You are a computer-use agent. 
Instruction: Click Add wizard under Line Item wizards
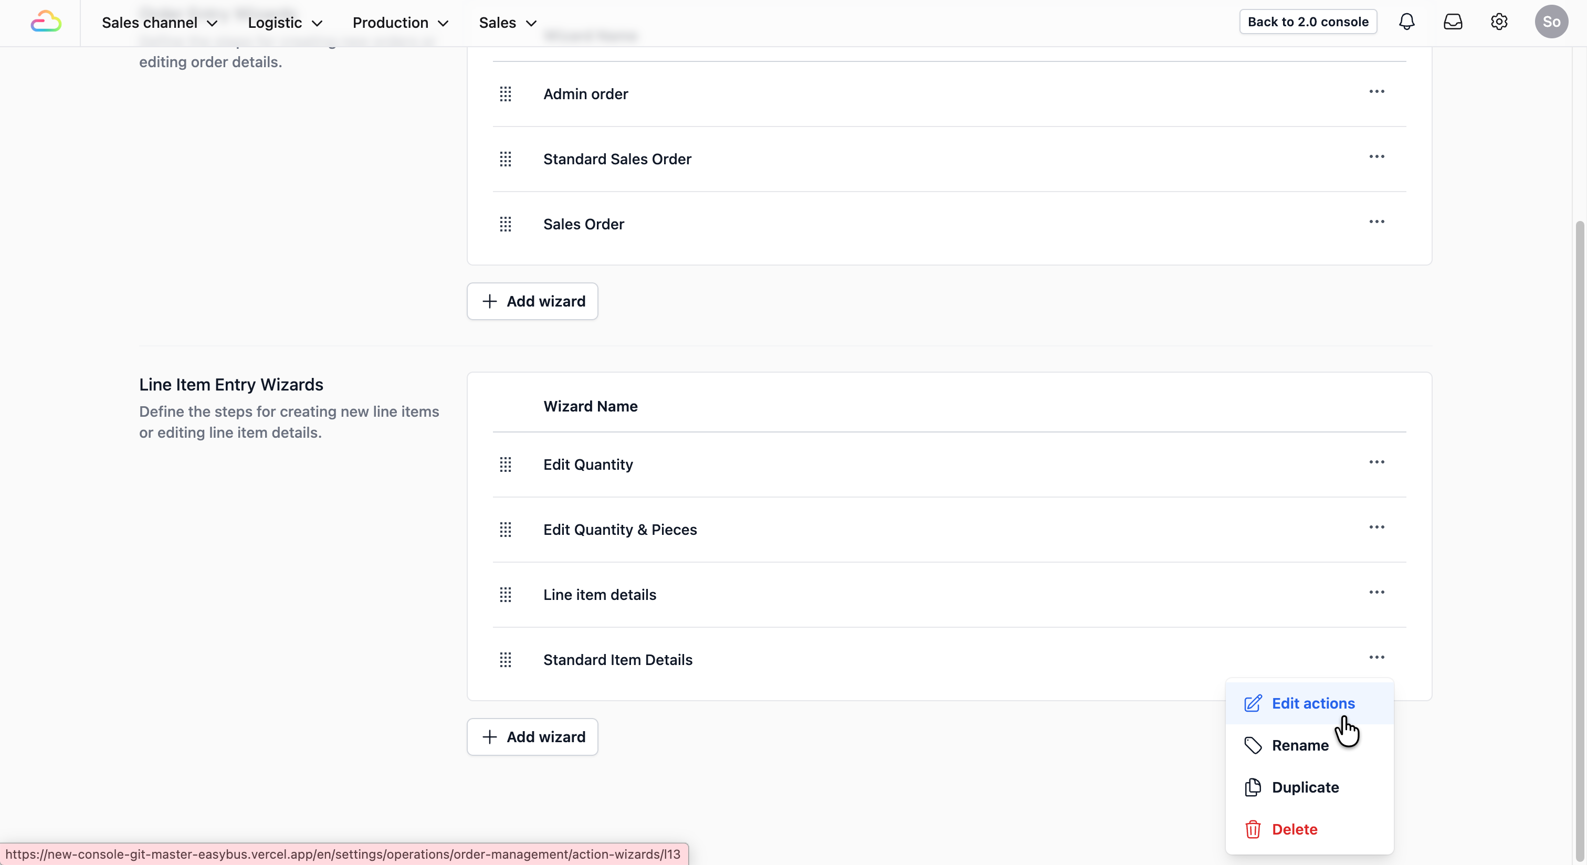click(x=532, y=737)
